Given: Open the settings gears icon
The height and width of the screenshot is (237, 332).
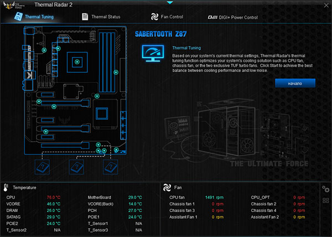Looking at the screenshot, I should pyautogui.click(x=326, y=189).
